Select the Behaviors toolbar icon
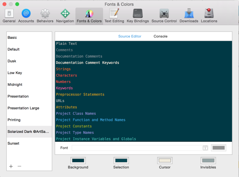Screen dimensions: 239x177 coord(45,13)
